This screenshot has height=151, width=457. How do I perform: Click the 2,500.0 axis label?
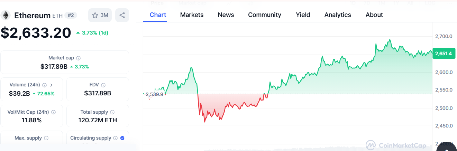coord(444,108)
